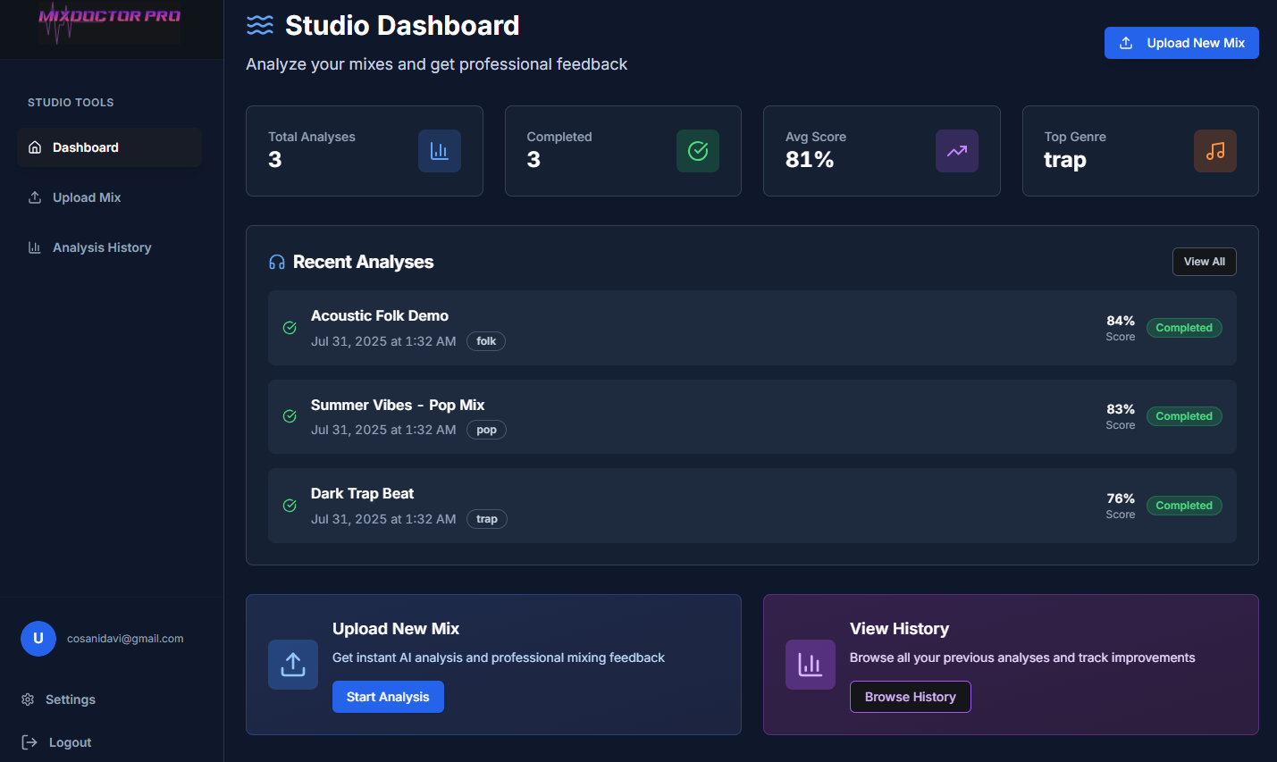Select Logout in the sidebar

pos(70,742)
